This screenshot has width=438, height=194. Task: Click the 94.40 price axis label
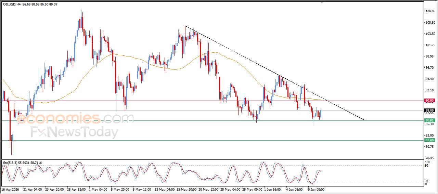coord(430,79)
